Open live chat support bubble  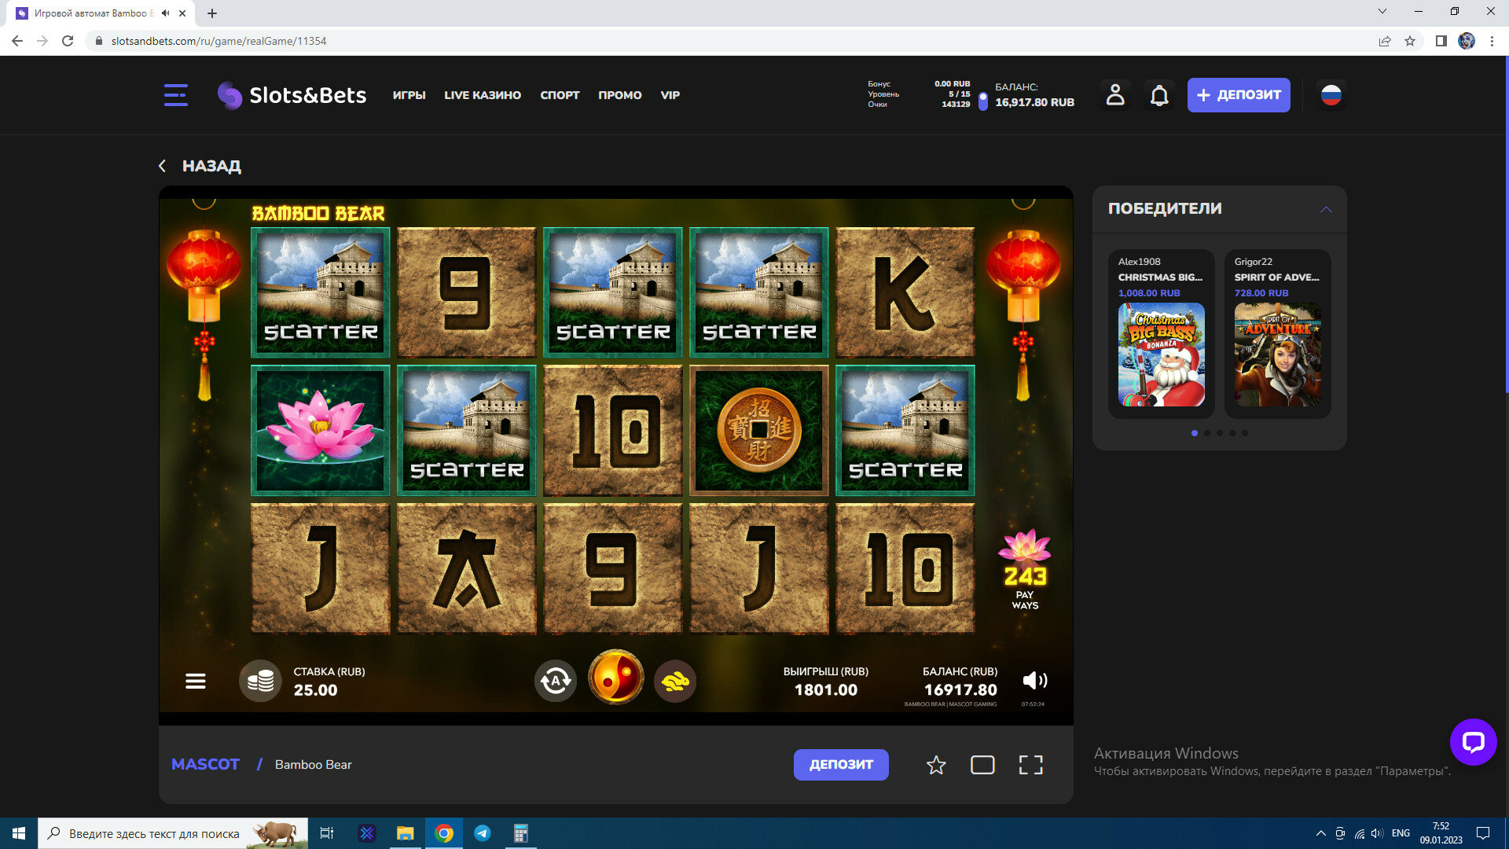tap(1473, 741)
